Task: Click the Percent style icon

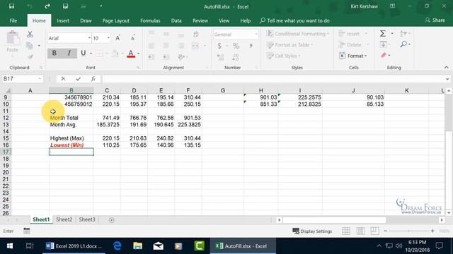Action: click(236, 46)
